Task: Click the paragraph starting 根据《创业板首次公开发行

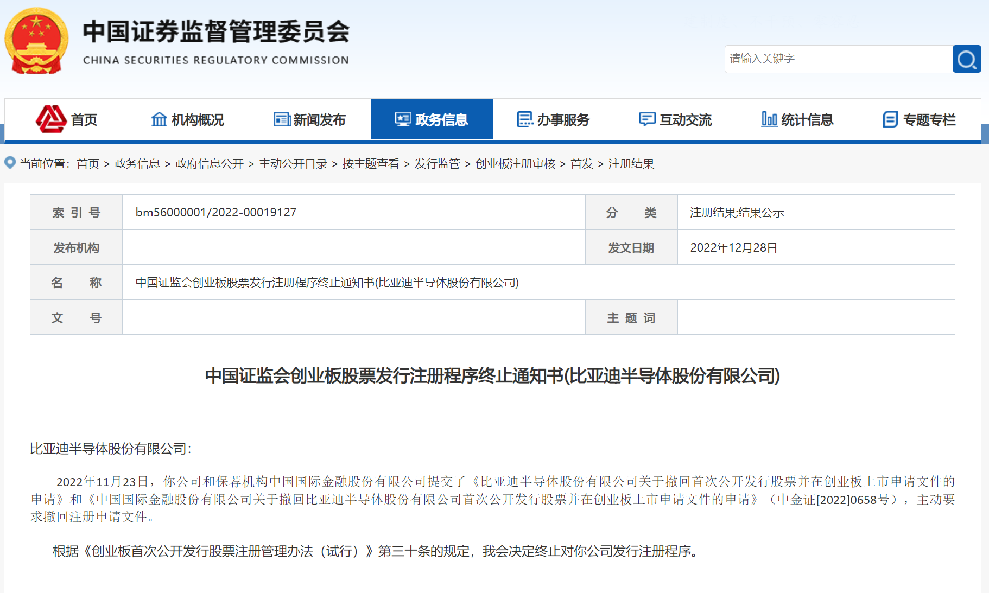Action: (x=375, y=551)
